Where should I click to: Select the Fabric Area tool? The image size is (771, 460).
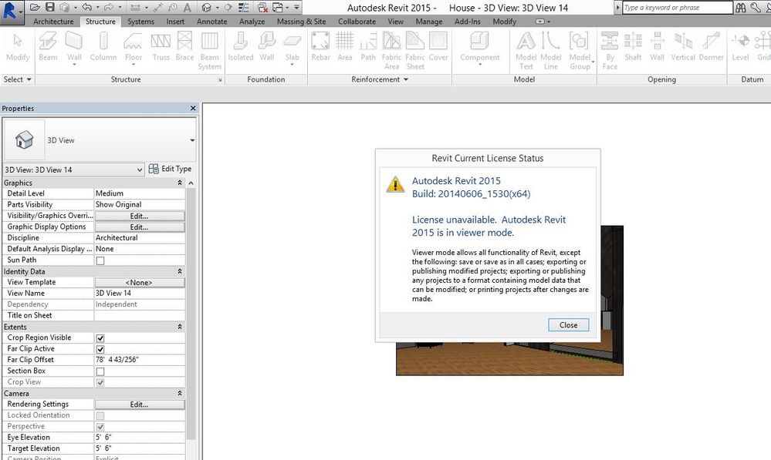tap(391, 51)
